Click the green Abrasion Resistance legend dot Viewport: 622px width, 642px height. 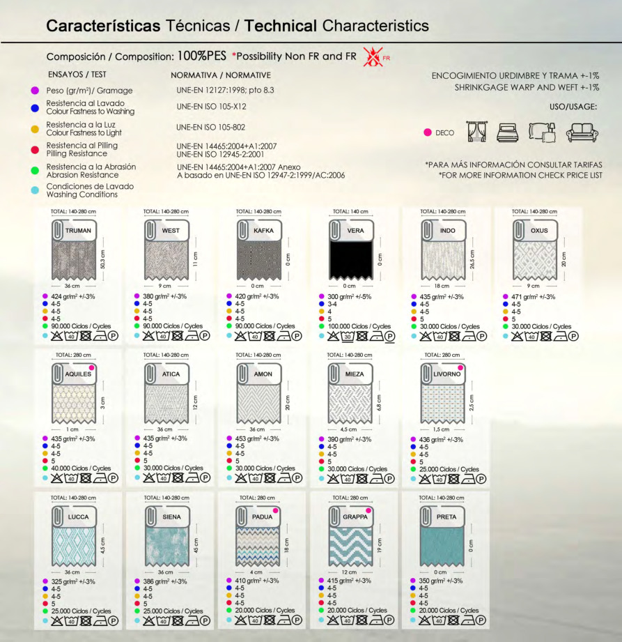coord(36,170)
